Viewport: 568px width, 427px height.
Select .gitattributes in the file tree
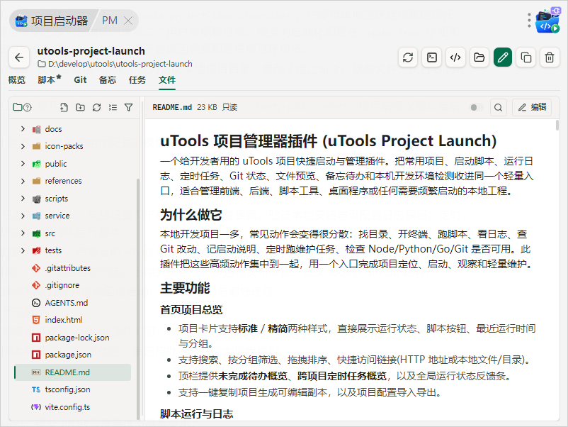73,268
